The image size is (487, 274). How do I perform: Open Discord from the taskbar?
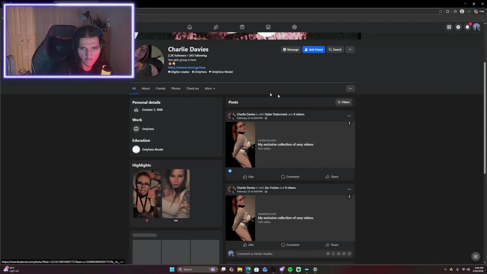(x=282, y=269)
